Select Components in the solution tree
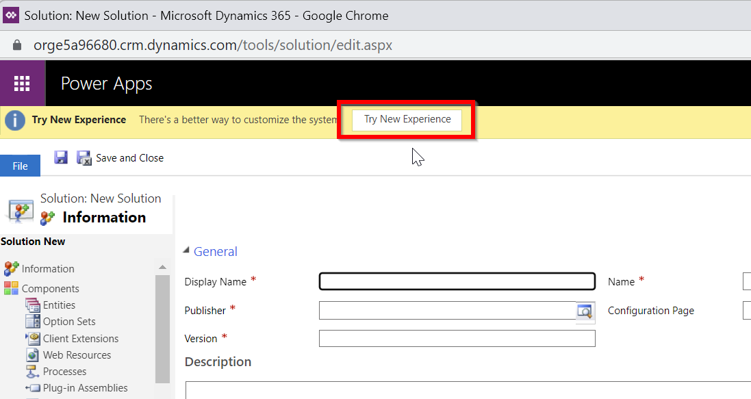The image size is (751, 399). point(50,288)
